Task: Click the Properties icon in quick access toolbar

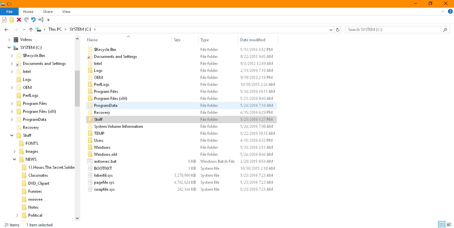Action: (4, 20)
